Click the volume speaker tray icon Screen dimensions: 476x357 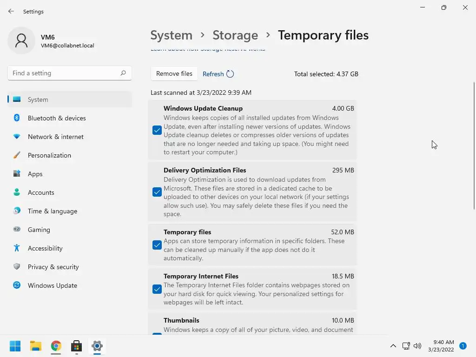417,346
